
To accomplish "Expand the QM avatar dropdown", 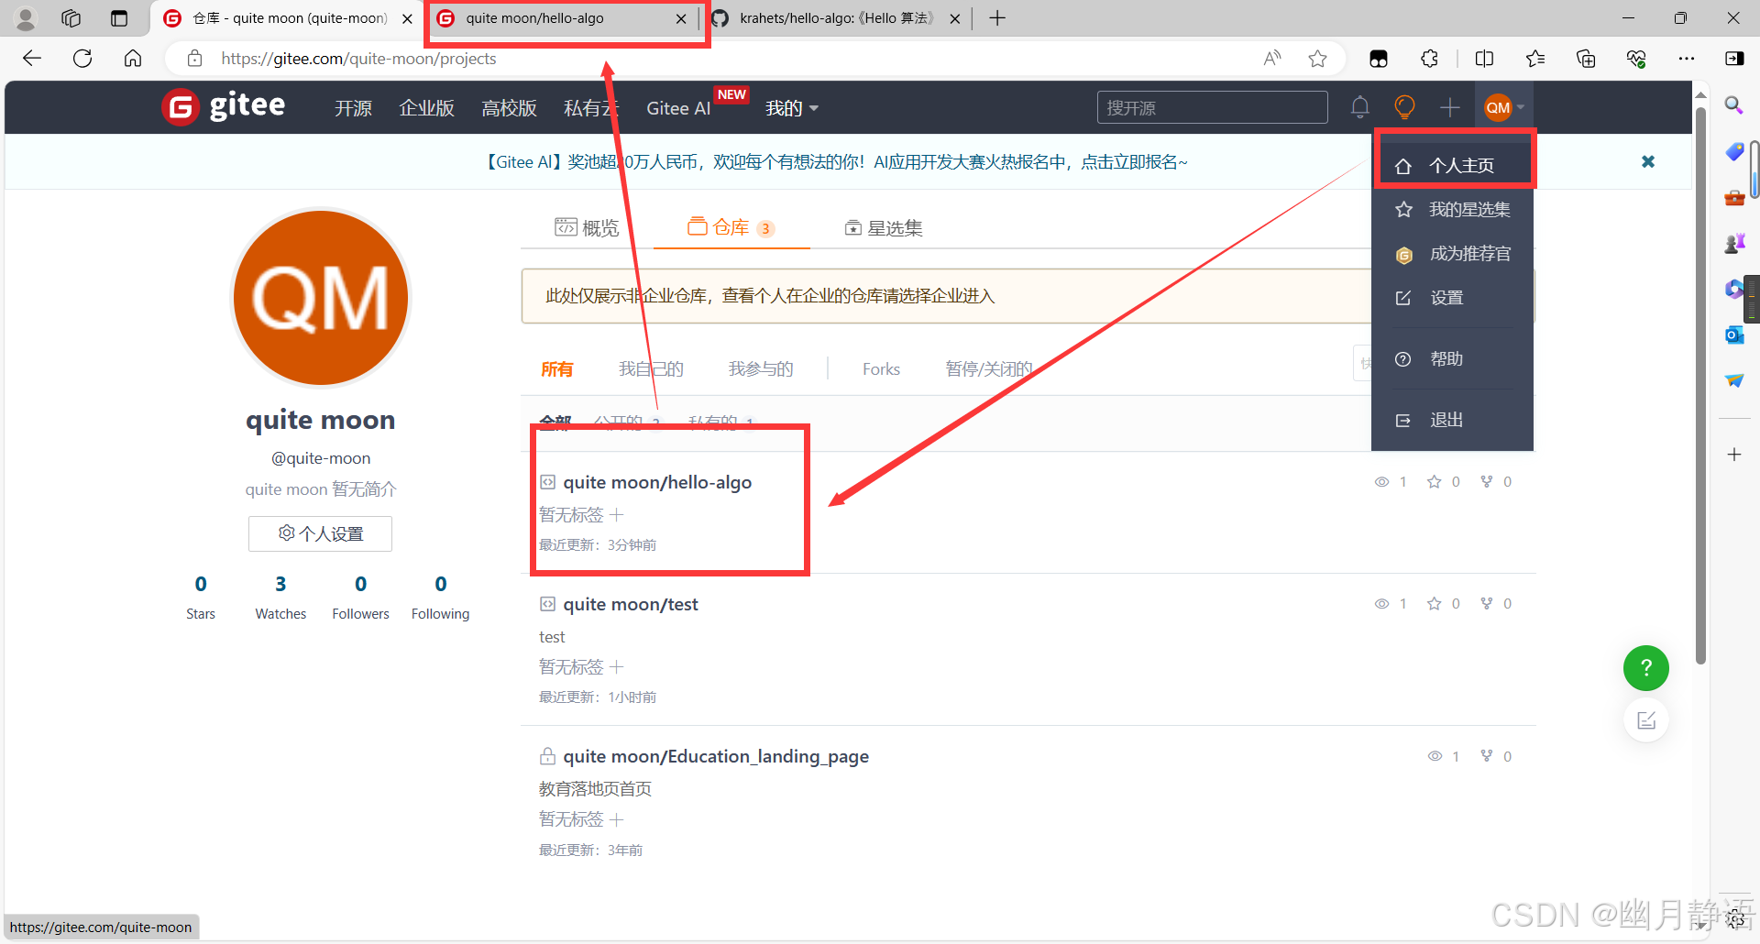I will (1504, 108).
